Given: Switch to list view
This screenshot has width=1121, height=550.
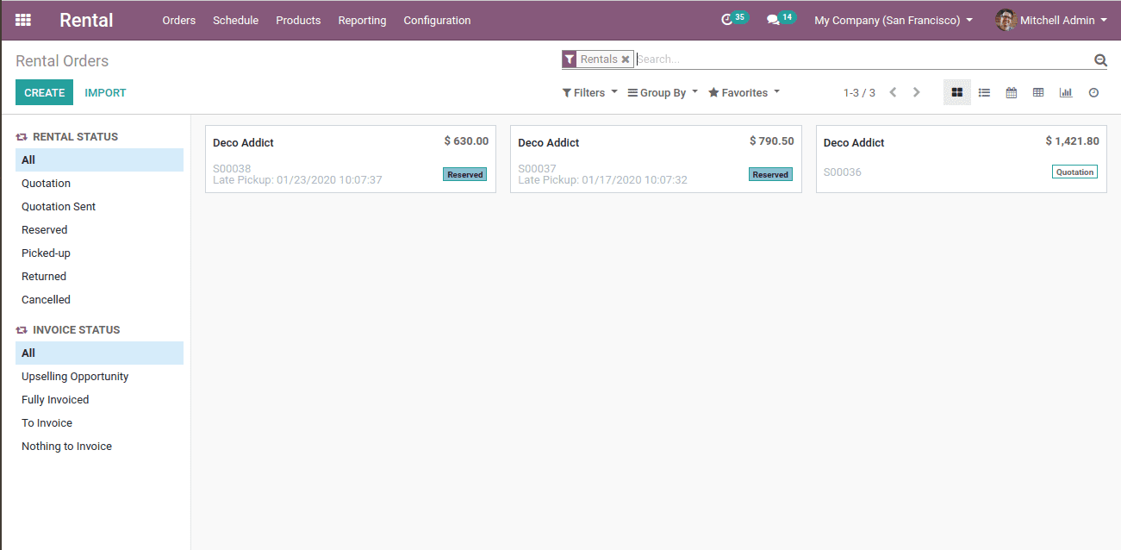Looking at the screenshot, I should (x=984, y=92).
